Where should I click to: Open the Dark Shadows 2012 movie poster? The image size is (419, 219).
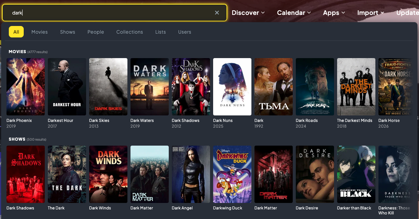191,87
